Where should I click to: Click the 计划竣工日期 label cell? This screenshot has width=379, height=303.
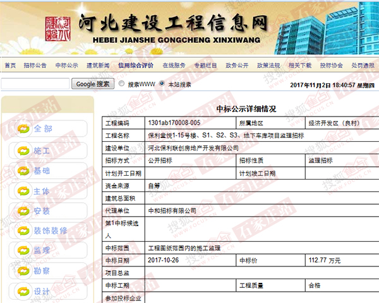271,173
